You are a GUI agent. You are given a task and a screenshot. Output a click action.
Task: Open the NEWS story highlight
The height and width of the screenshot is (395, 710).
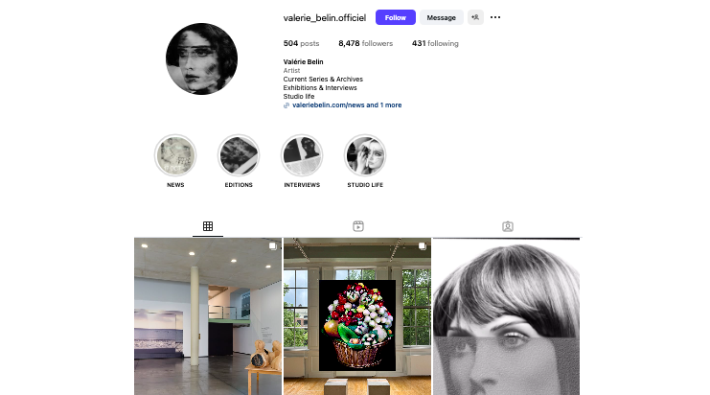pyautogui.click(x=175, y=155)
